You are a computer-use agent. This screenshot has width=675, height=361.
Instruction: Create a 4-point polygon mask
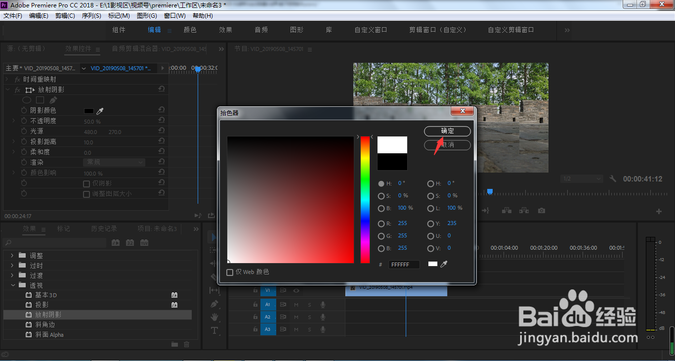pos(40,100)
